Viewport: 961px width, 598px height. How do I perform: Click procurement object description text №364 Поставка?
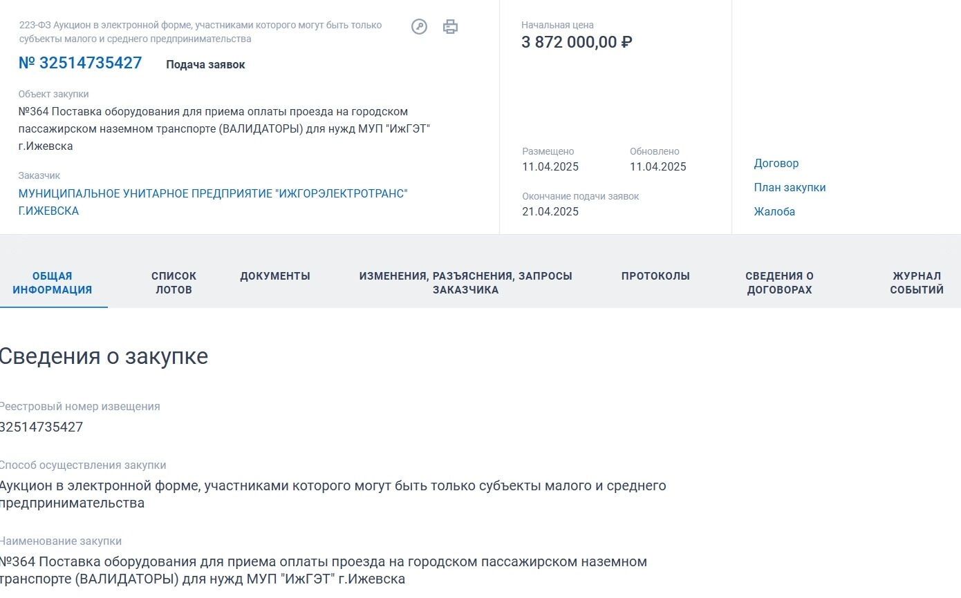(x=225, y=129)
